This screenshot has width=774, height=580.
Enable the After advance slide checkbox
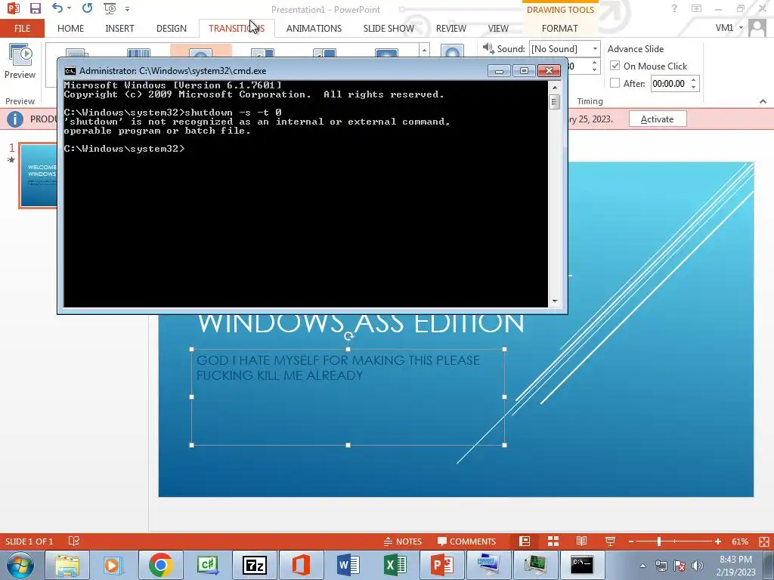click(615, 83)
